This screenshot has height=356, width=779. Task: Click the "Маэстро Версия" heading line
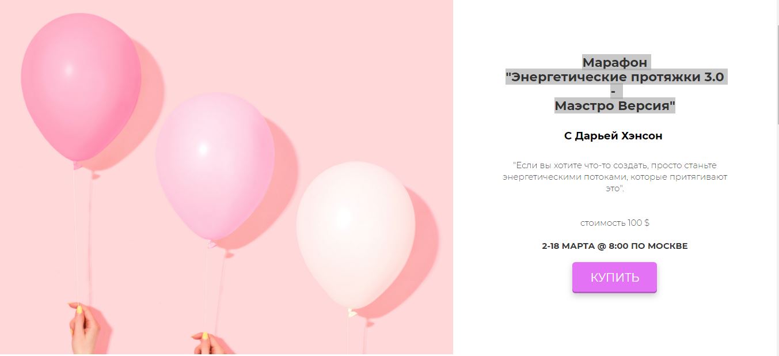[615, 106]
